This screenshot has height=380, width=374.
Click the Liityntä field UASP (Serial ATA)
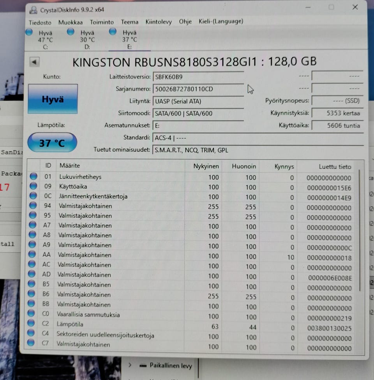point(198,101)
